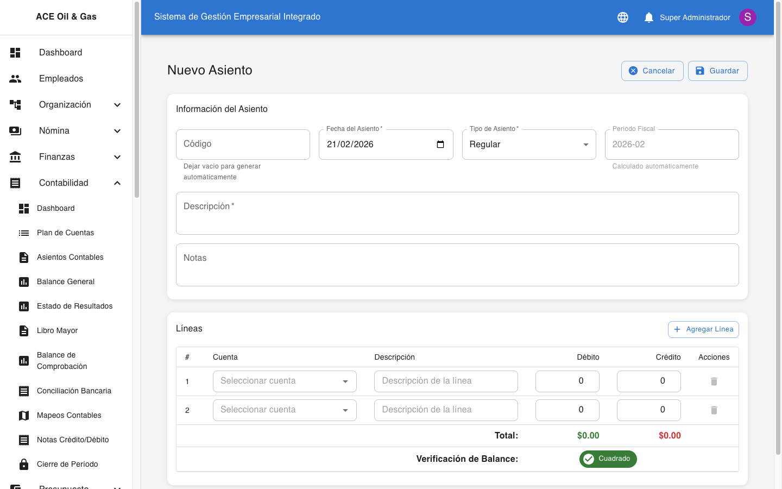Click the Mapeos Contables map icon

point(24,416)
